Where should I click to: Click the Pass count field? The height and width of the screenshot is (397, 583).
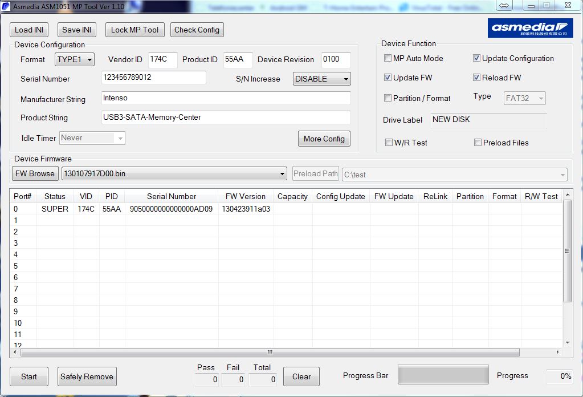click(x=207, y=379)
